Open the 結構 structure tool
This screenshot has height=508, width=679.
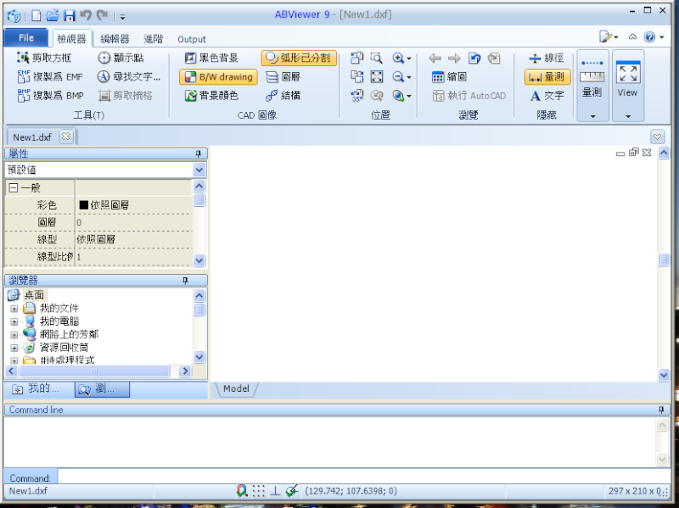coord(283,96)
